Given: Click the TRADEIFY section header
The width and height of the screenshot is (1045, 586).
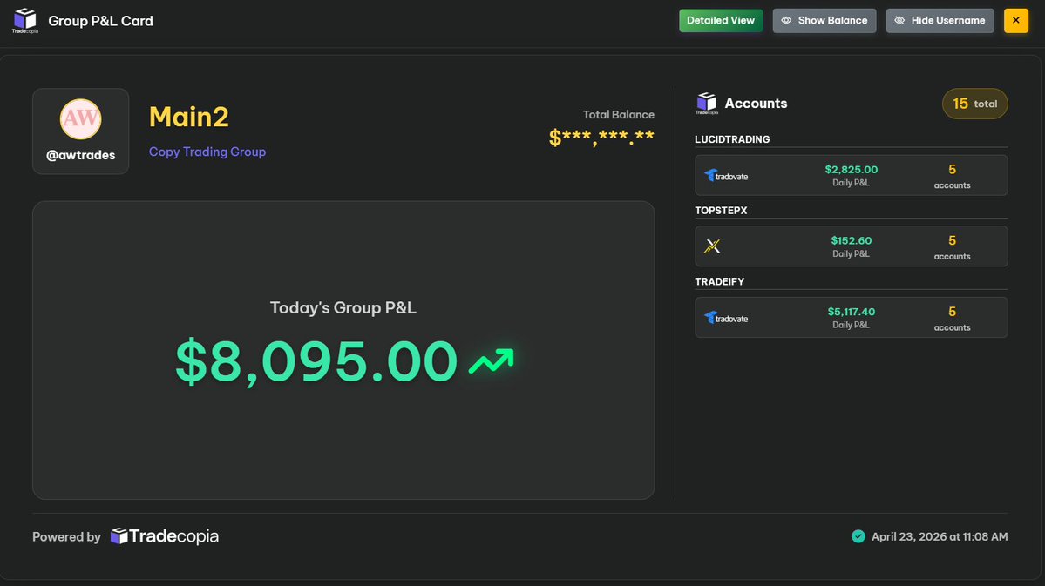Looking at the screenshot, I should (x=720, y=281).
